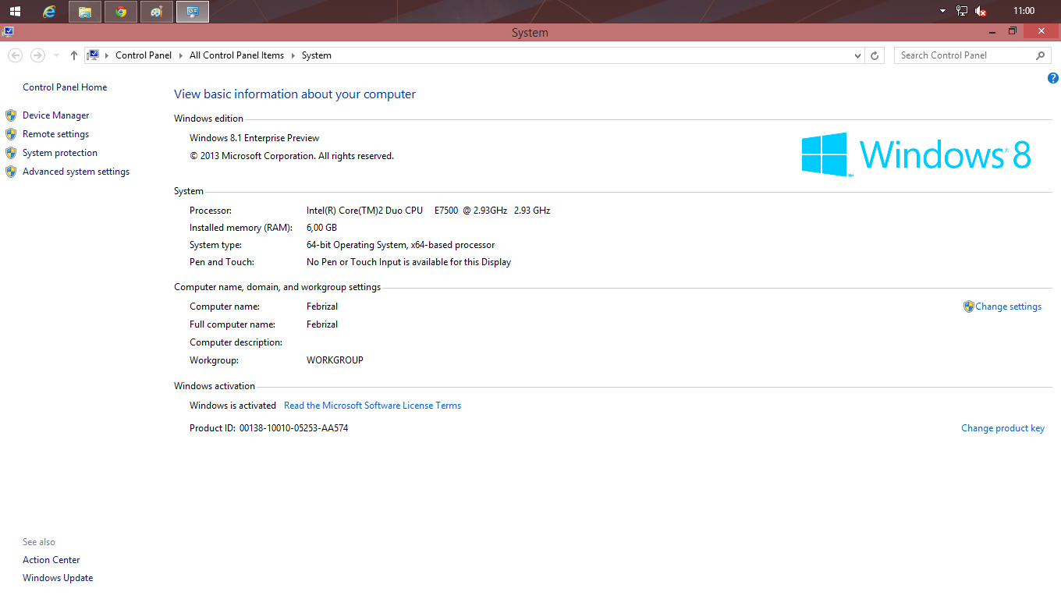The width and height of the screenshot is (1061, 599).
Task: Select the All Control Panel Items breadcrumb
Action: coord(237,55)
